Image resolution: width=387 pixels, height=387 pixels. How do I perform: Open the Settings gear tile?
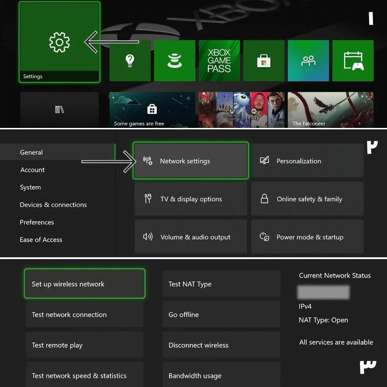59,42
